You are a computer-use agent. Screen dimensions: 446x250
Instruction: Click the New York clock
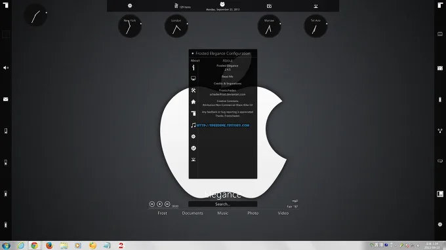pyautogui.click(x=130, y=26)
